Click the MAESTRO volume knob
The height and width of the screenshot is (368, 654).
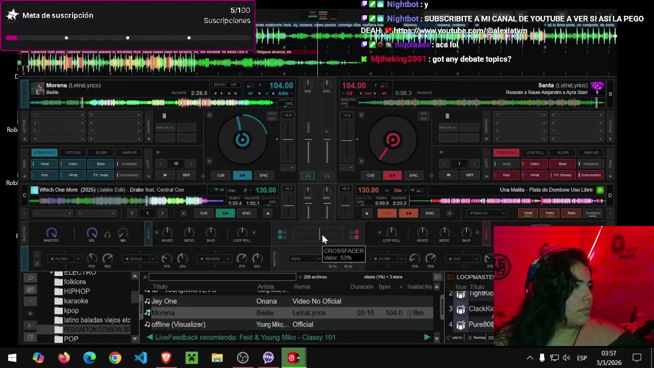(x=51, y=233)
